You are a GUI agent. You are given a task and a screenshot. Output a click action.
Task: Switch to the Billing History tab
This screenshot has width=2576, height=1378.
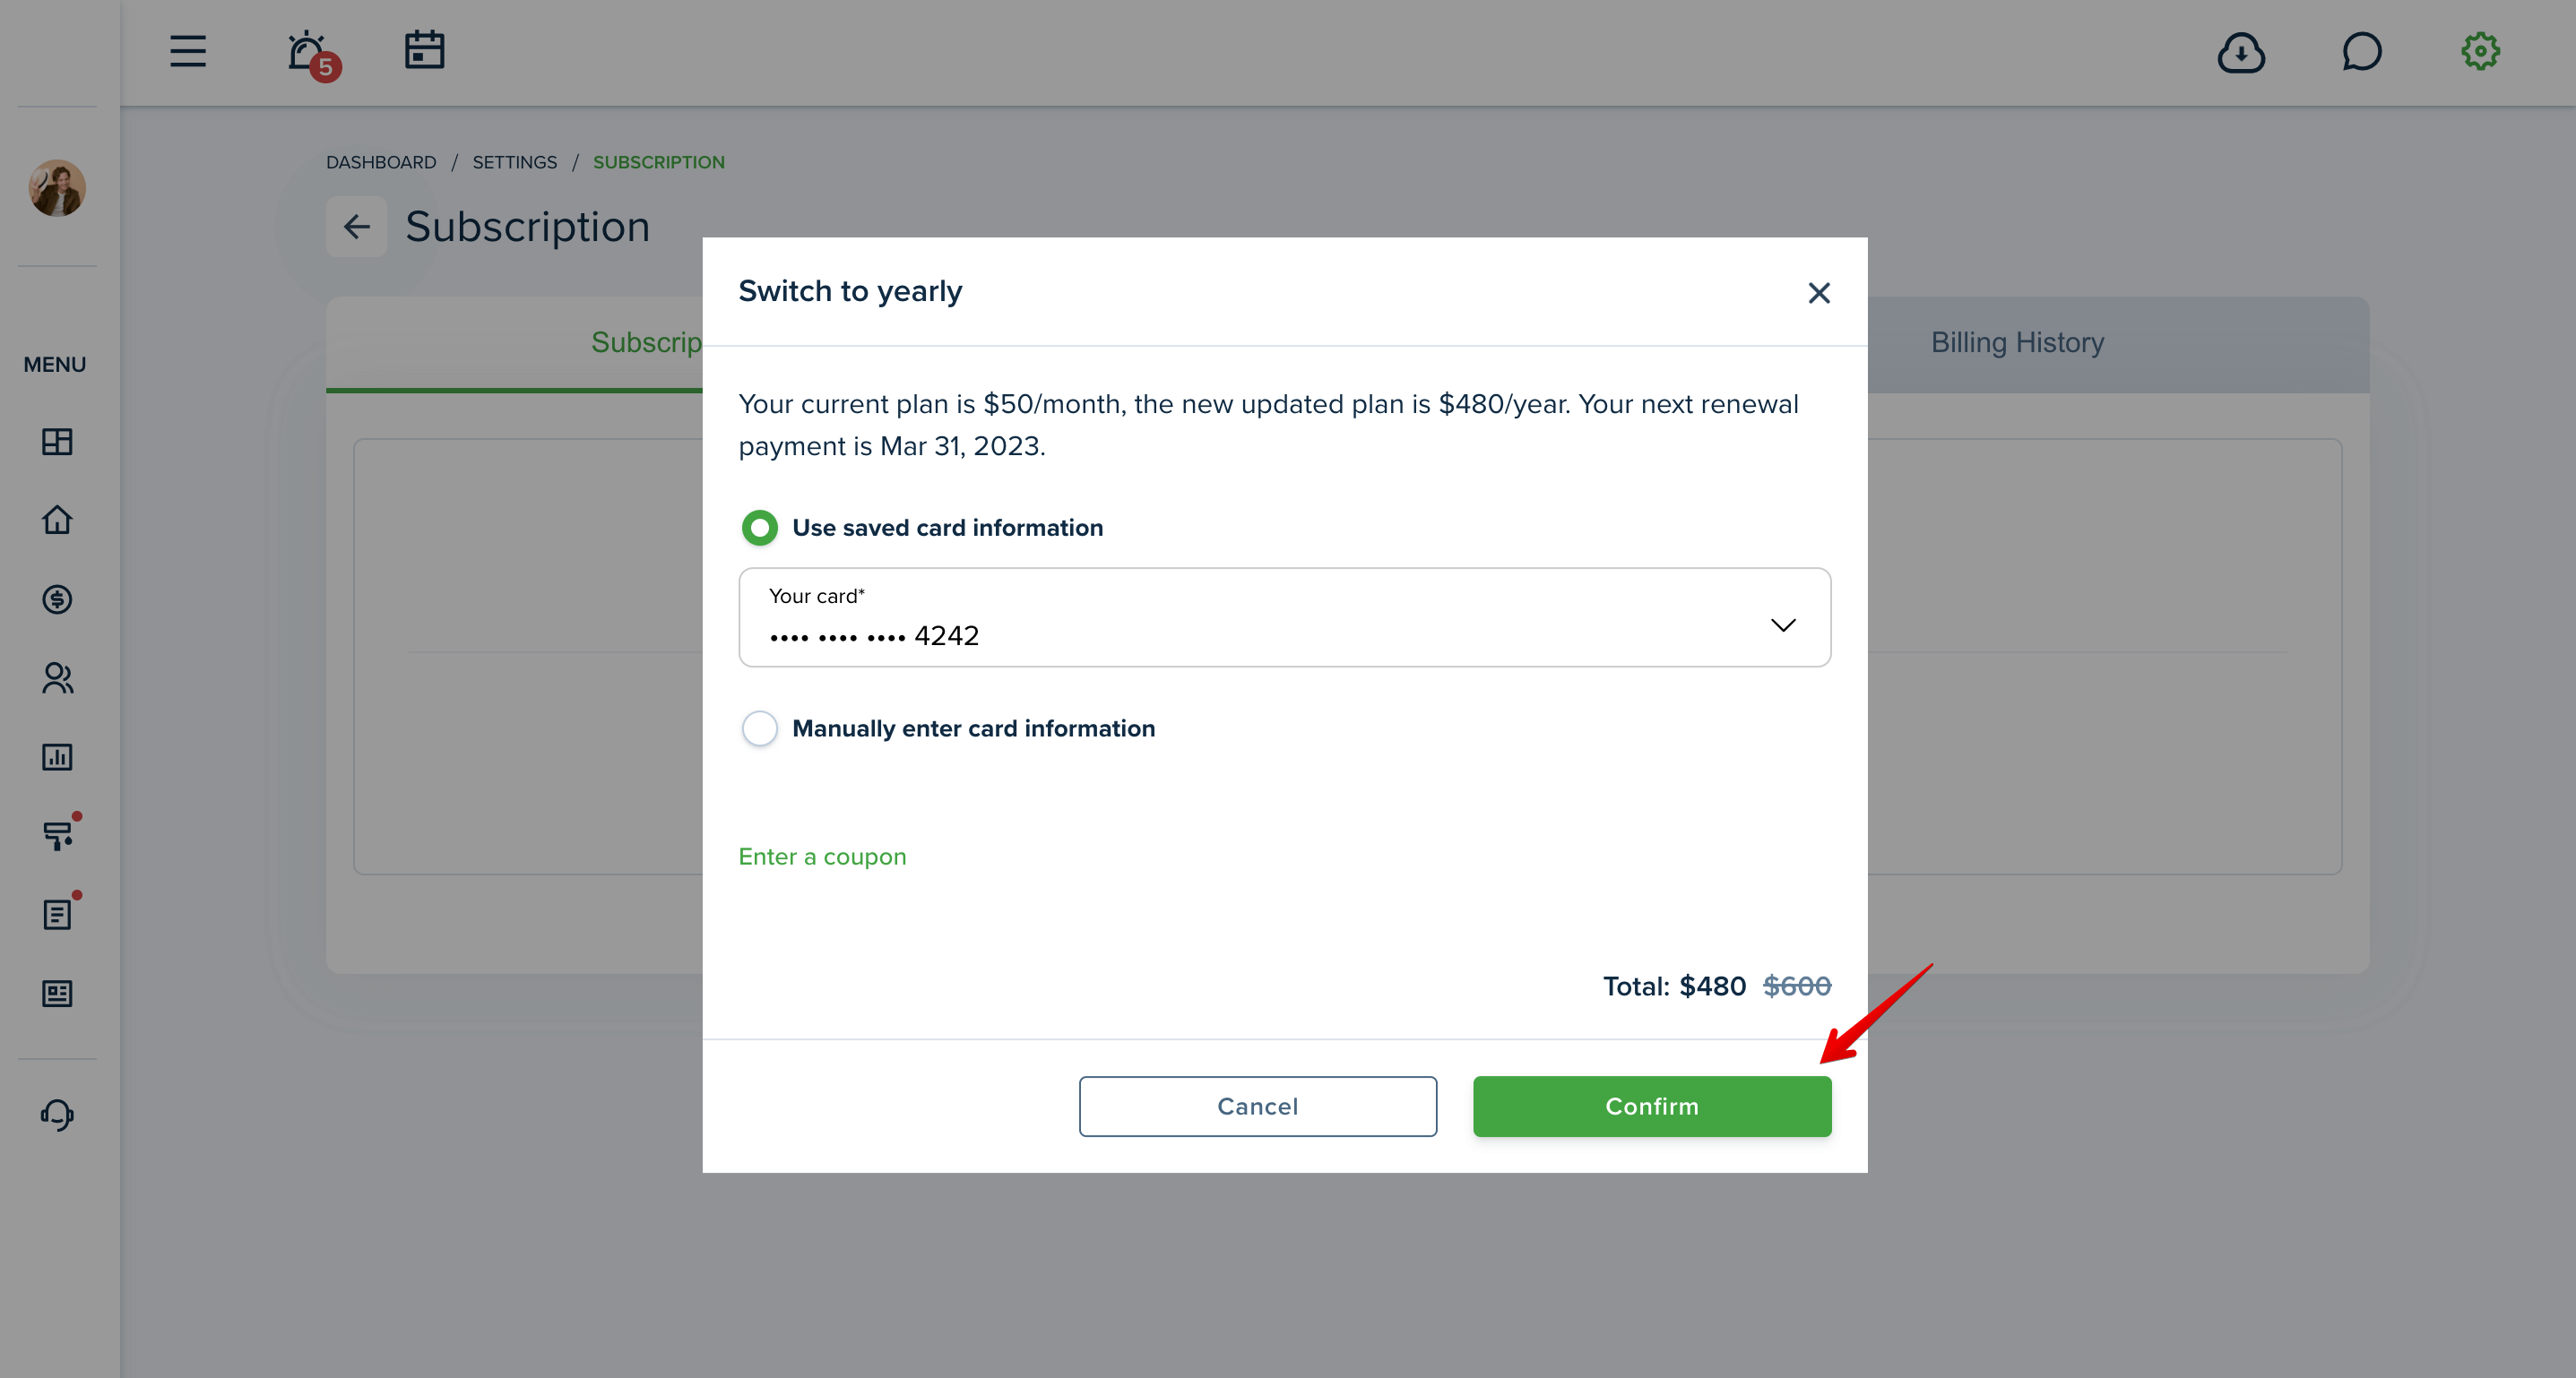(x=2017, y=343)
